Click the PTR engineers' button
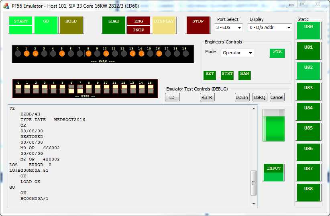The image size is (330, 216). coord(277,53)
